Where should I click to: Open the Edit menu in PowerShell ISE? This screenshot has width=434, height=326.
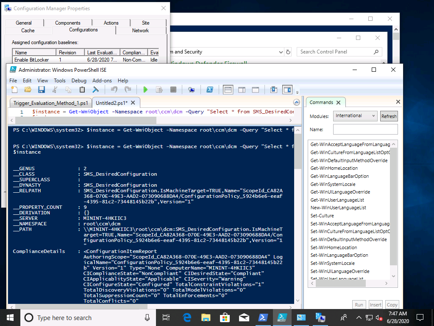point(27,81)
